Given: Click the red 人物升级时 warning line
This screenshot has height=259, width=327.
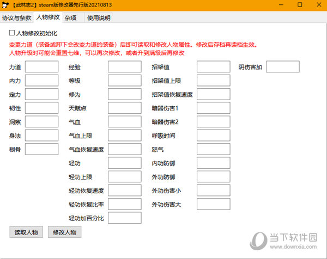Looking at the screenshot, I should tap(97, 53).
